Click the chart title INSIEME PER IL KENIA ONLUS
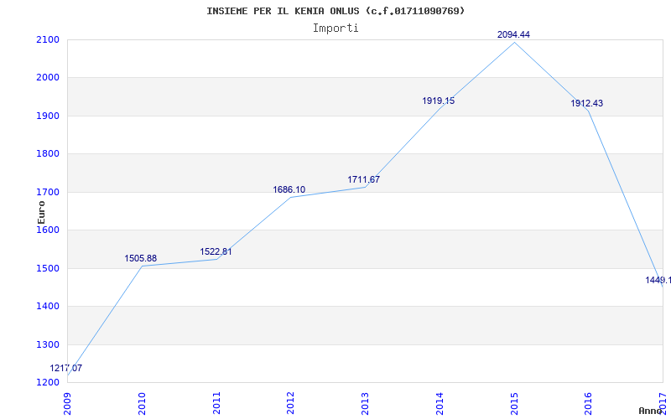 coord(335,11)
